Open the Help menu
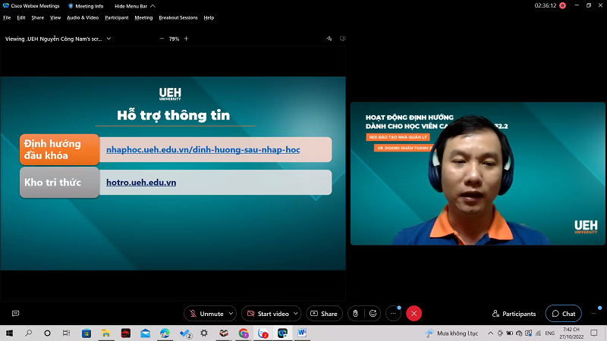Screen dimensions: 607x341 point(209,17)
